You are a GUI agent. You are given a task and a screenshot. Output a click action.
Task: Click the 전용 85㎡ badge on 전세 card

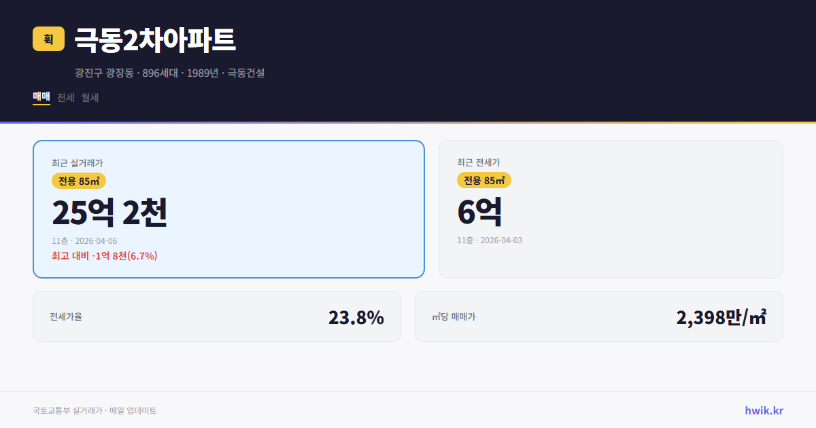[x=484, y=180]
